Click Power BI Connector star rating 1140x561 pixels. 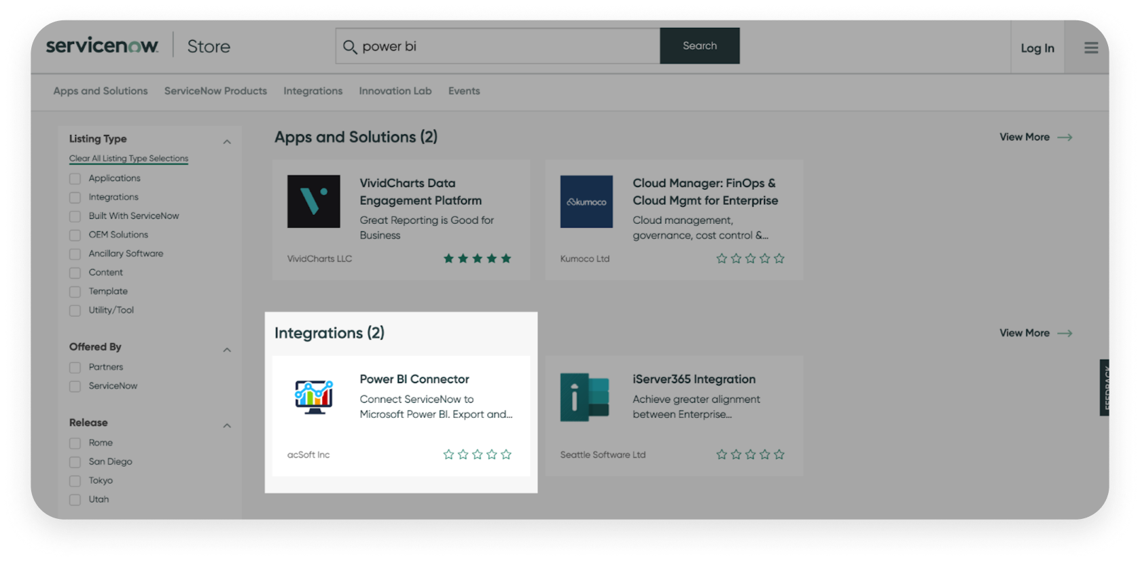[x=477, y=454]
